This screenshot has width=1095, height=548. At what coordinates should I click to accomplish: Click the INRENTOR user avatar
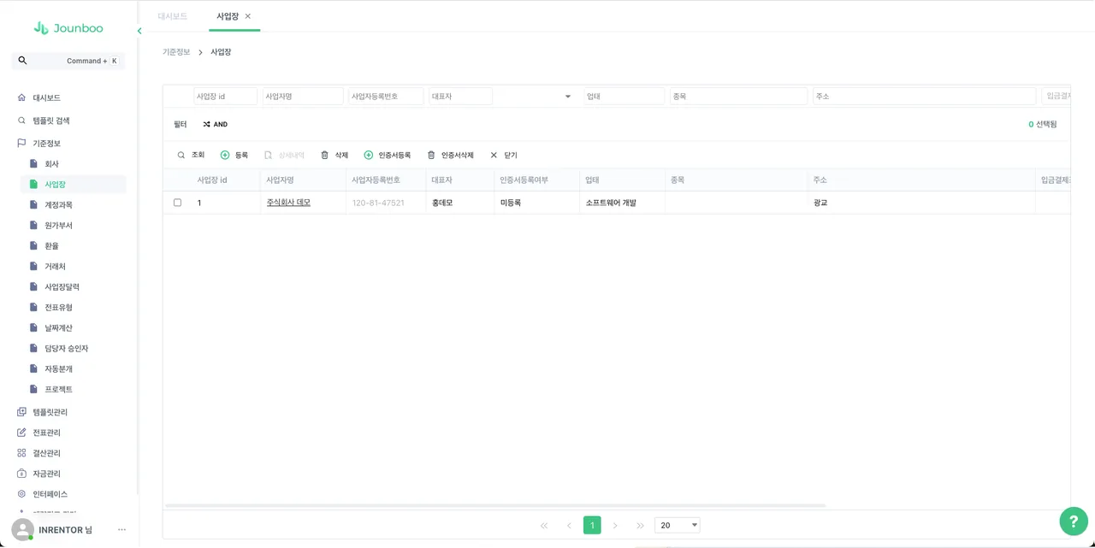point(23,530)
